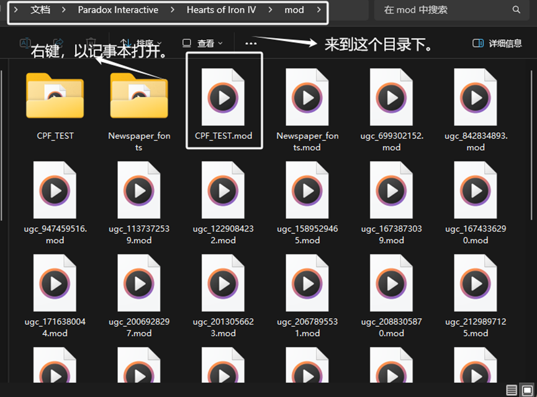Open the CPF_TEST folder
The width and height of the screenshot is (537, 397).
[55, 96]
